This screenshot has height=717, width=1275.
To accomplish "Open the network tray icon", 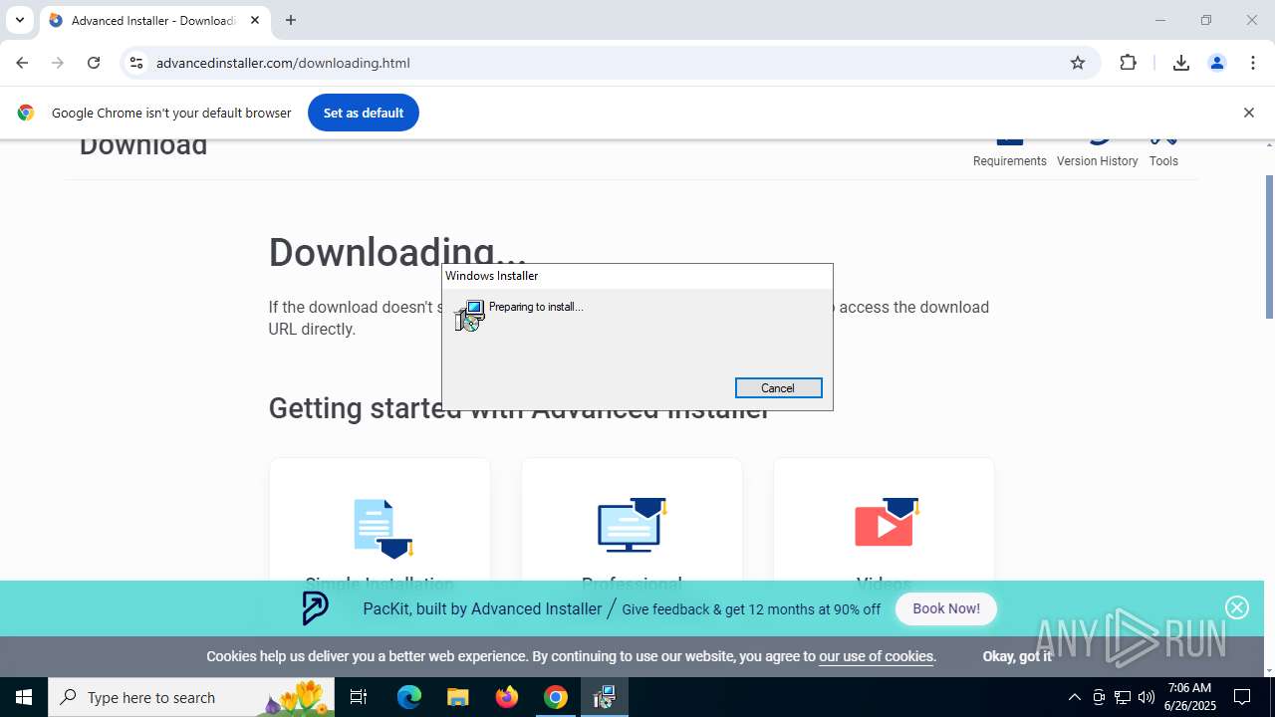I will (x=1123, y=697).
